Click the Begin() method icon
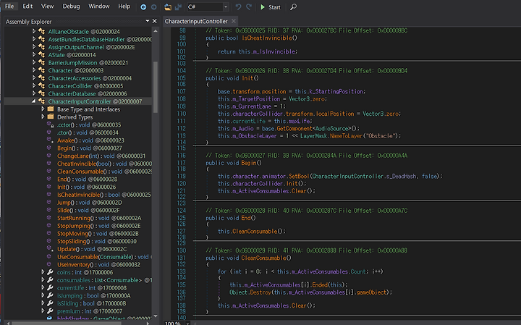 coord(49,148)
